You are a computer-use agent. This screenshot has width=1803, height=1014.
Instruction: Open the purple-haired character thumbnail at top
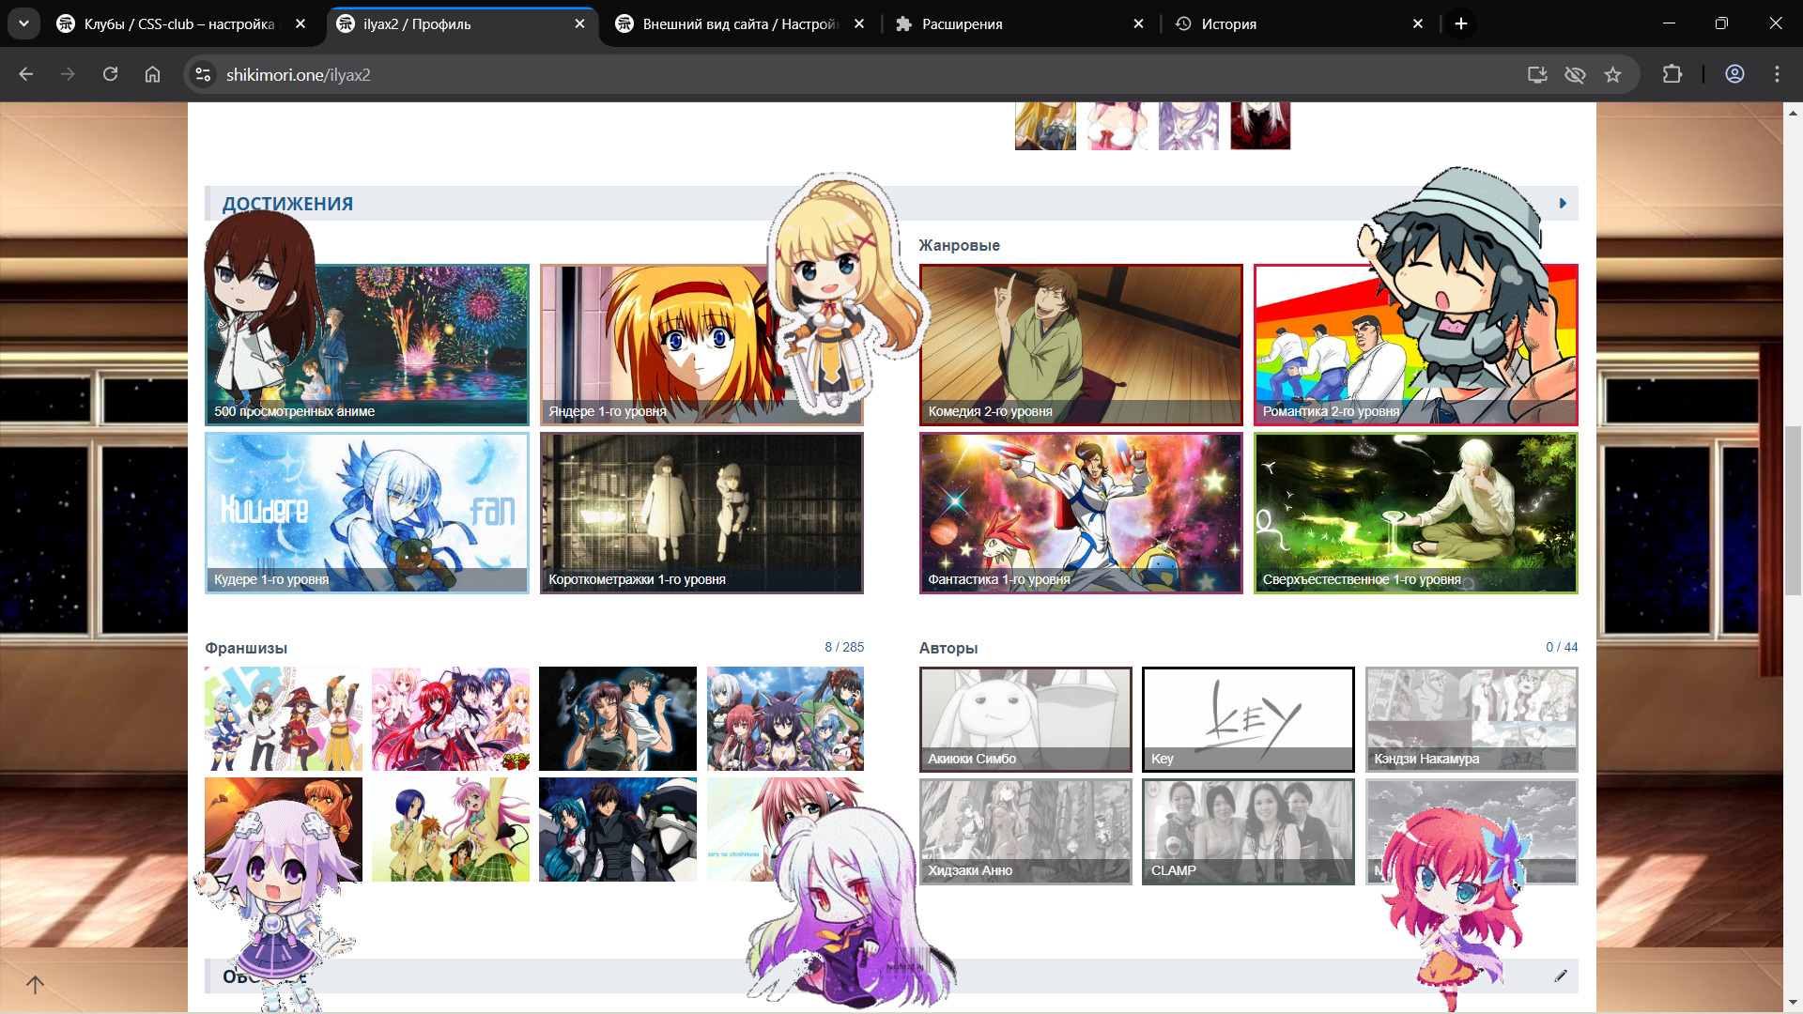pos(1189,126)
